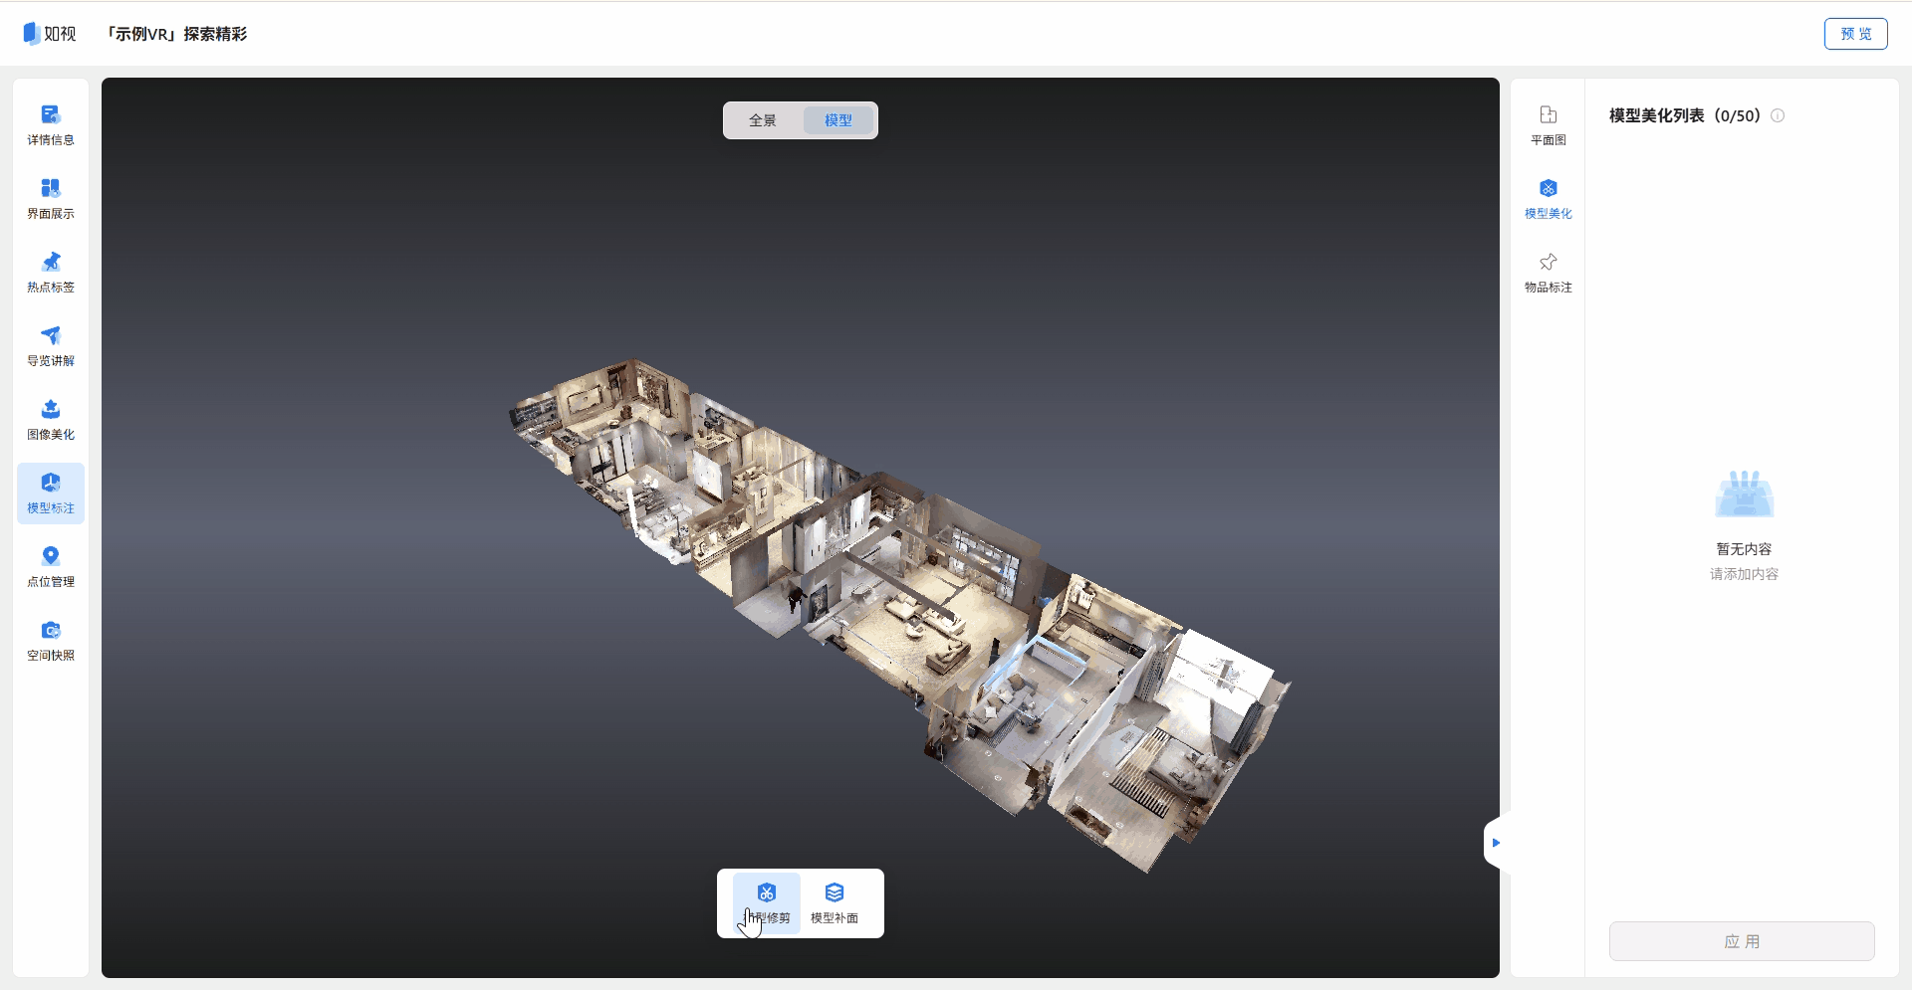The height and width of the screenshot is (990, 1912).
Task: Choose the 模型修剪 tool
Action: pos(766,902)
